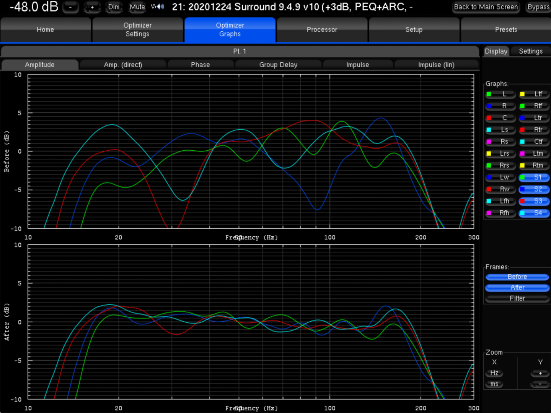Open the current preset title selector
Viewport: 551px width, 413px height.
292,7
